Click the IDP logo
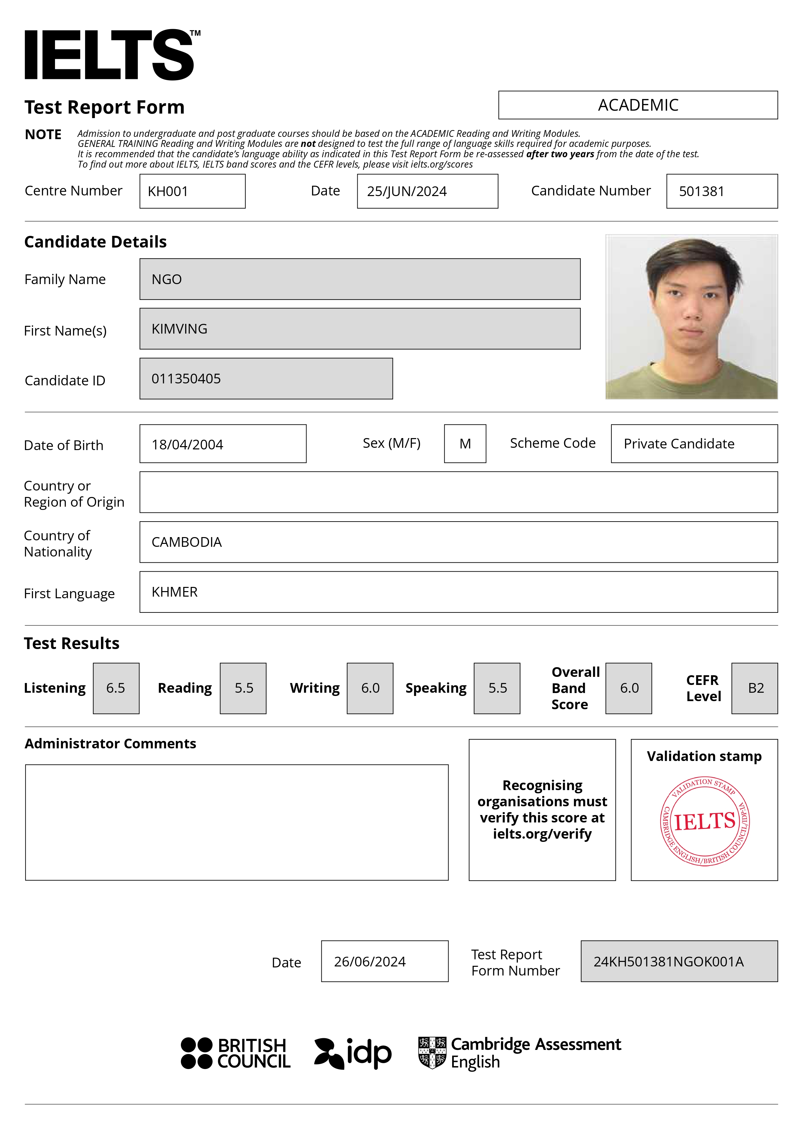Viewport: 803px width, 1135px height. [x=353, y=1053]
